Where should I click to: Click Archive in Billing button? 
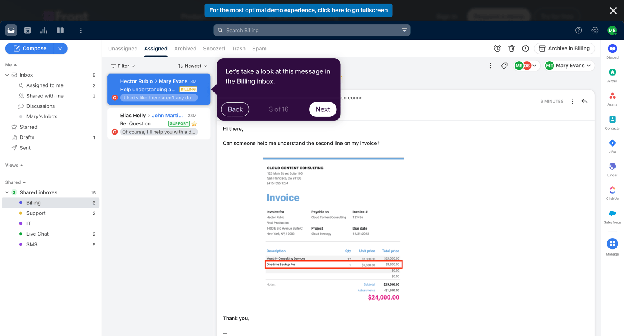[x=565, y=48]
